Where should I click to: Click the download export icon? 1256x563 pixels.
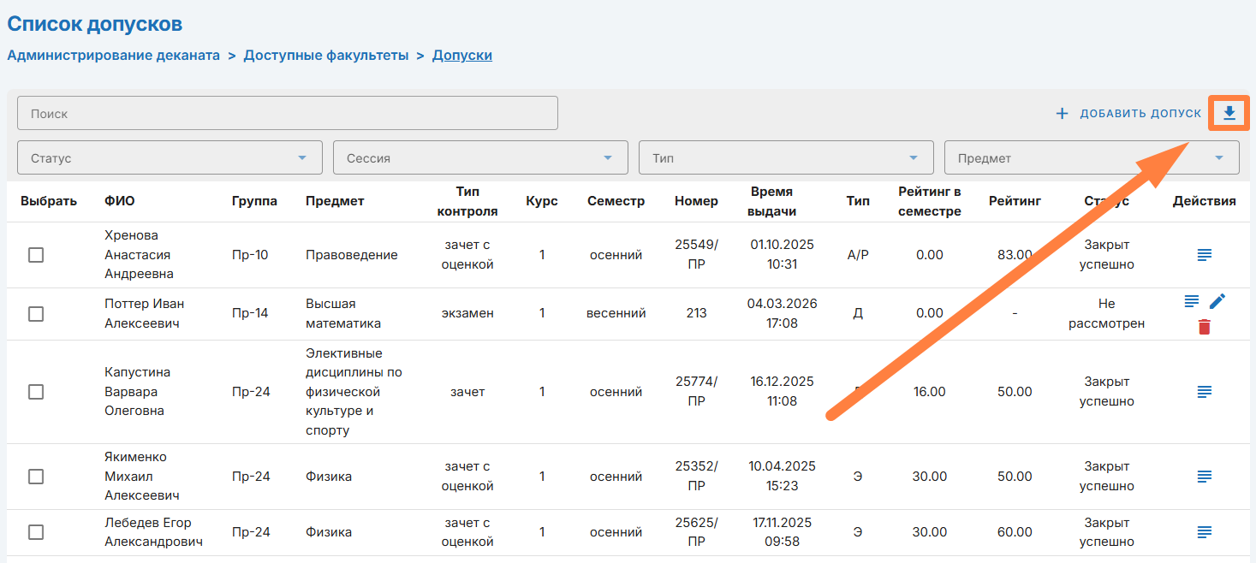tap(1229, 113)
